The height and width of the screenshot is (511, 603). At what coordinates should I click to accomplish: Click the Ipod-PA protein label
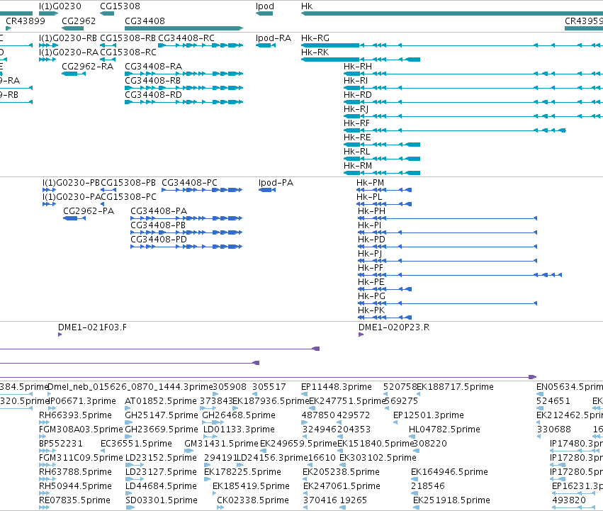click(x=276, y=183)
